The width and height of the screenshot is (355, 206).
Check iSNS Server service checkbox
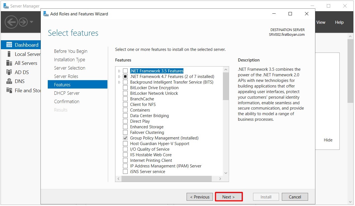[125, 172]
